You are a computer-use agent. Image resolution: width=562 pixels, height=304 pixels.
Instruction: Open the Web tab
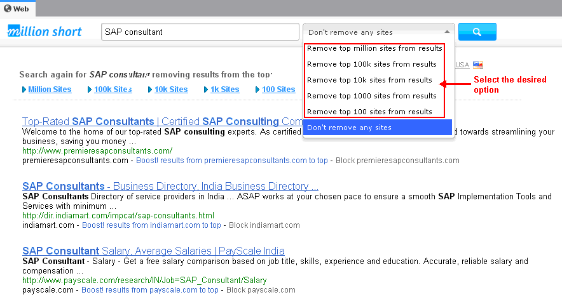click(x=17, y=9)
